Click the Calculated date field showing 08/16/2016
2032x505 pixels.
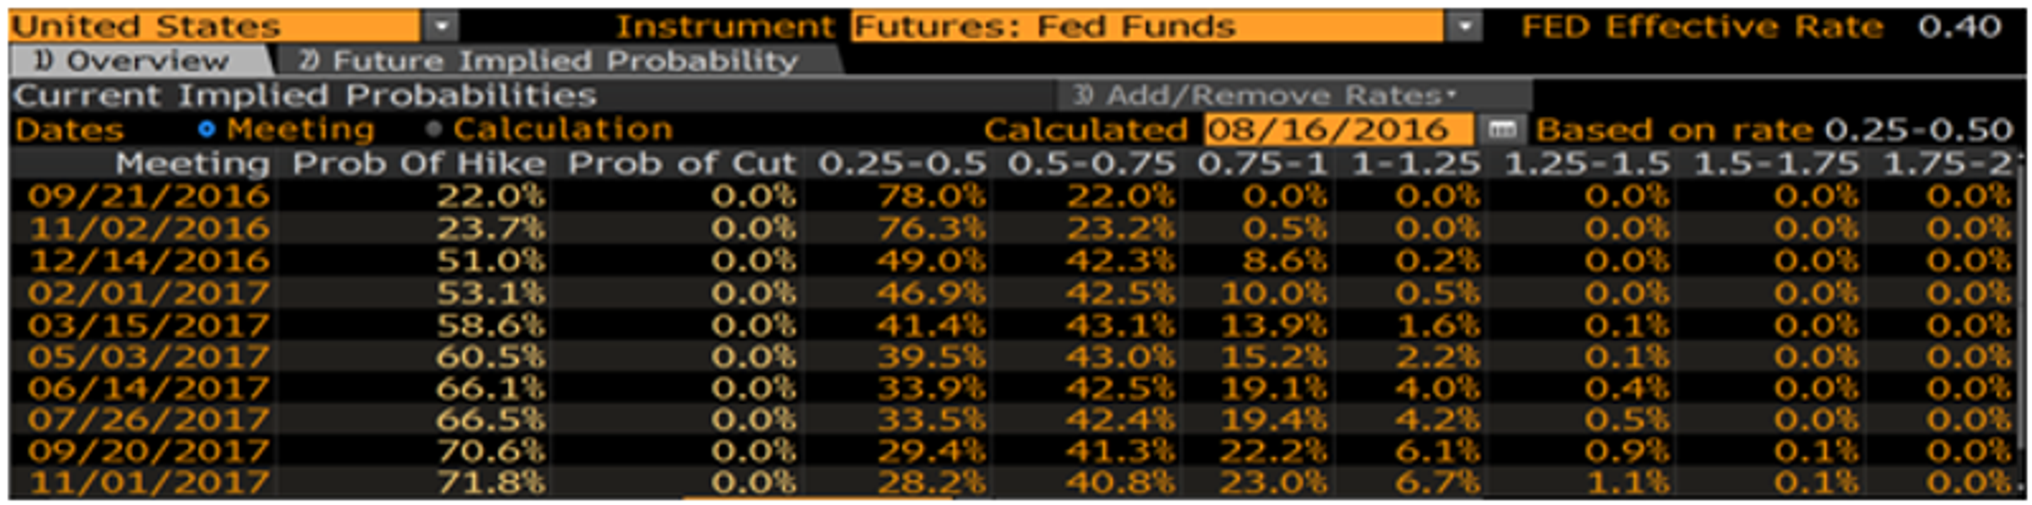tap(1337, 129)
